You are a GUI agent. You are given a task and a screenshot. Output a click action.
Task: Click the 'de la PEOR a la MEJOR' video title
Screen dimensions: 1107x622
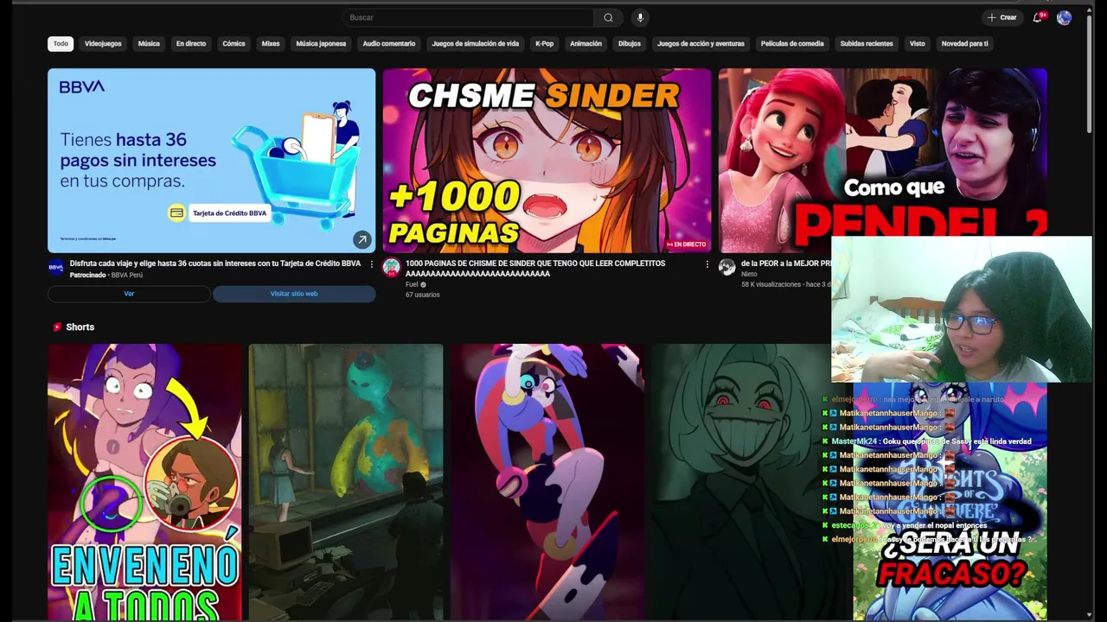(x=785, y=263)
